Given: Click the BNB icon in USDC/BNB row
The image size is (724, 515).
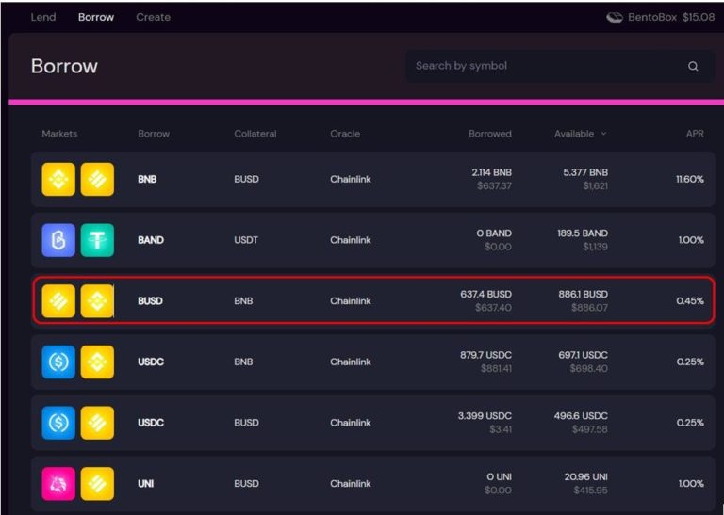Looking at the screenshot, I should click(97, 362).
